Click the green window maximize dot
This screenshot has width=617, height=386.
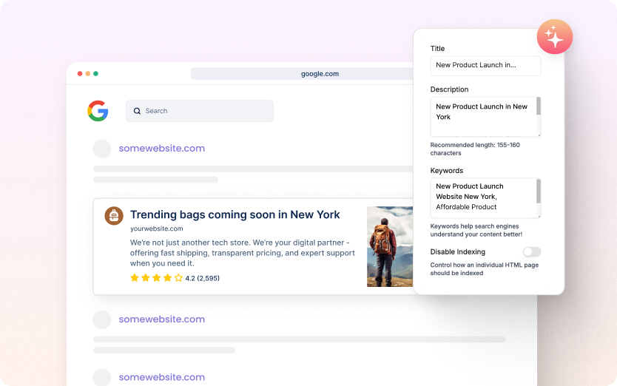(95, 73)
